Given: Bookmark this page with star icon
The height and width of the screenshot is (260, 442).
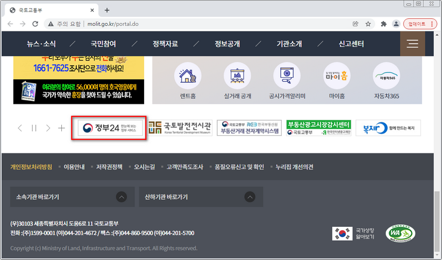Looking at the screenshot, I should tap(368, 24).
